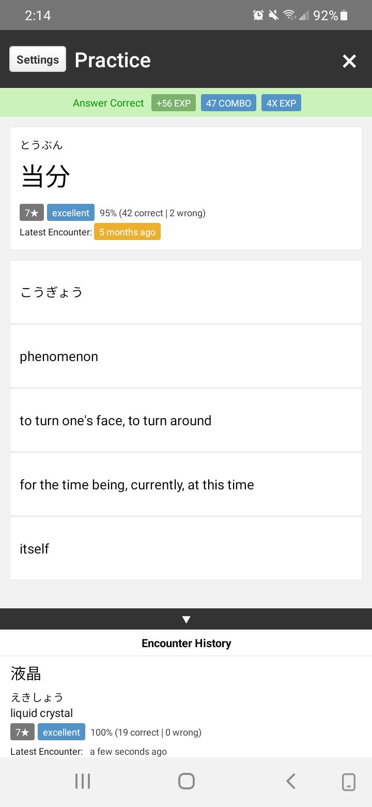Tap the screen rotation icon in navigation bar
The image size is (372, 807).
pyautogui.click(x=349, y=782)
